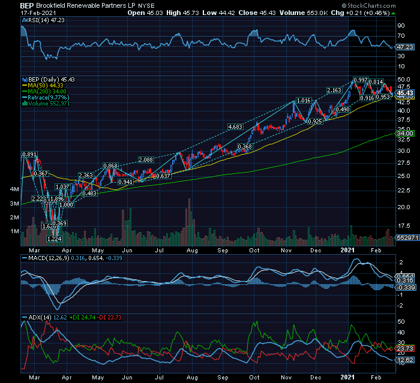This screenshot has width=420, height=383.
Task: Click the green up-arrow beside Chg value
Action: [x=393, y=13]
